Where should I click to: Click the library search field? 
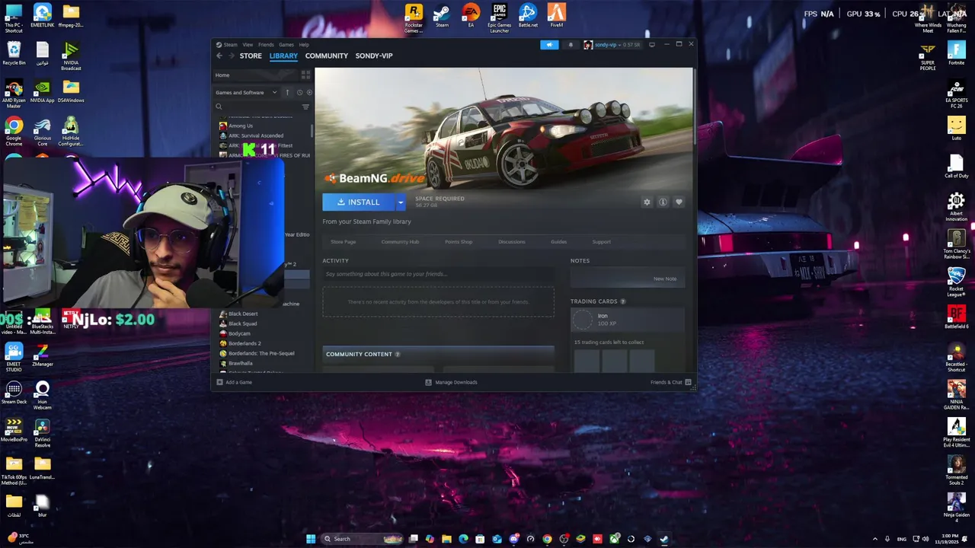[259, 107]
